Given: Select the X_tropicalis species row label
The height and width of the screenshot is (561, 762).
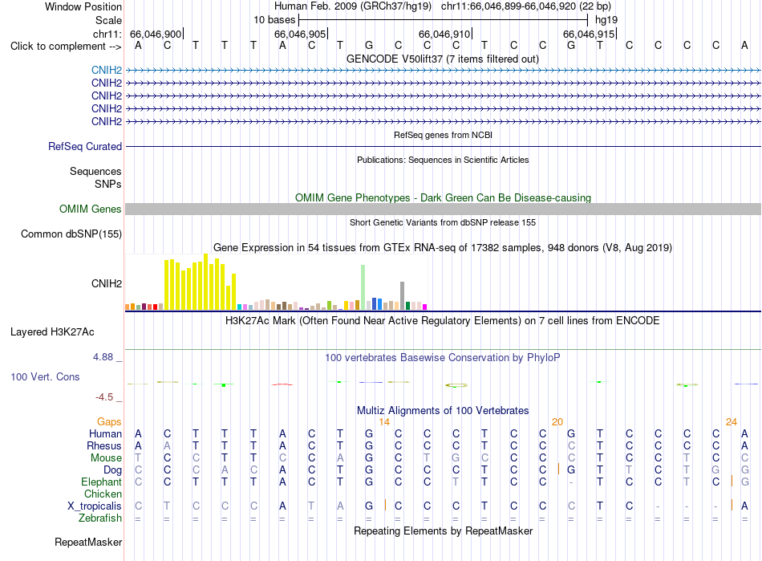Looking at the screenshot, I should click(95, 506).
